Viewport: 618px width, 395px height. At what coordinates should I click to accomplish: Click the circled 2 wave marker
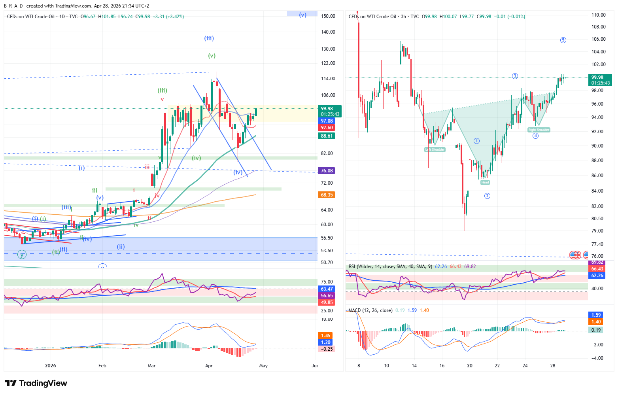[x=487, y=196]
